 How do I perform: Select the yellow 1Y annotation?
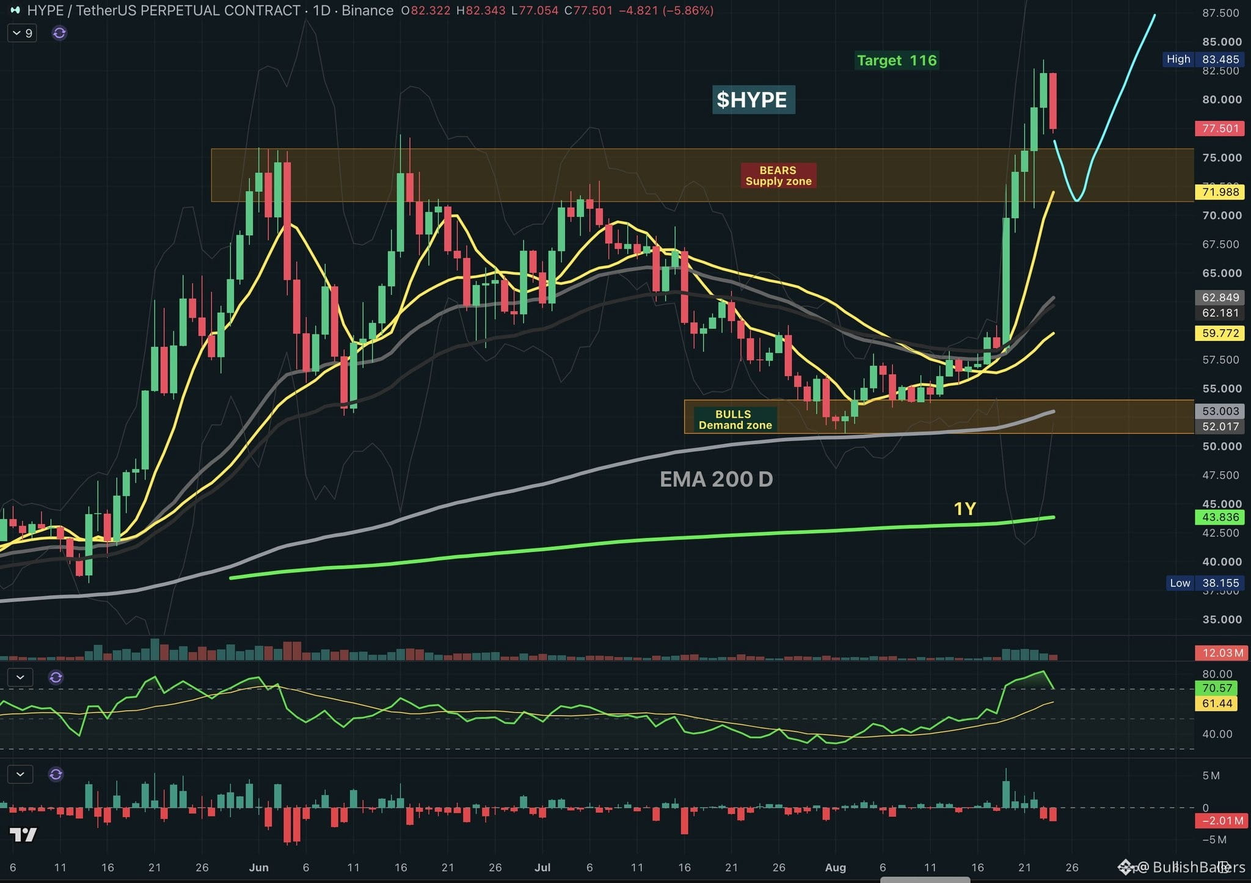[965, 509]
